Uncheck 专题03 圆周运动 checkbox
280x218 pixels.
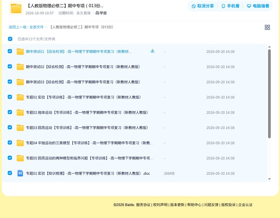click(10, 127)
